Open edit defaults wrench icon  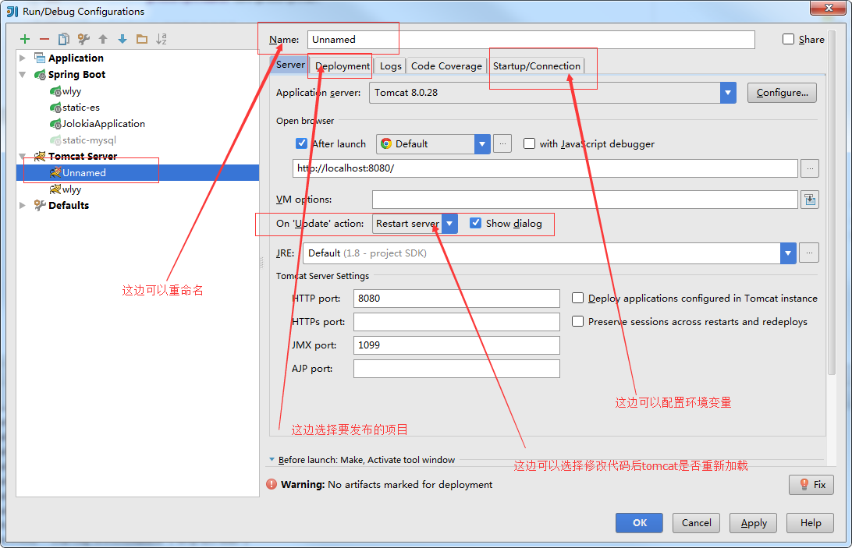click(x=83, y=39)
